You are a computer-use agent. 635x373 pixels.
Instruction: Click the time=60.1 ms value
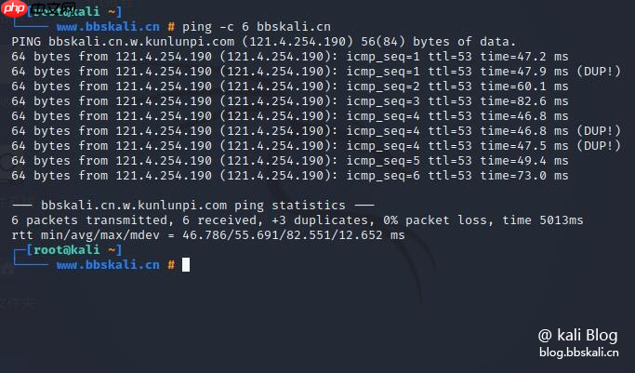pyautogui.click(x=524, y=87)
